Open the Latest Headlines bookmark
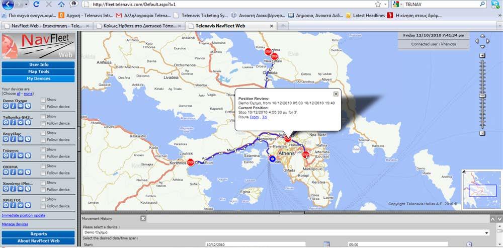Viewport: 503px width, 248px height. pos(365,15)
